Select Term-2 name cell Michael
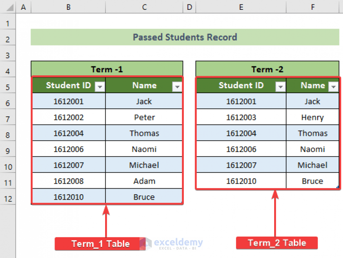This screenshot has height=258, width=343. (x=313, y=165)
